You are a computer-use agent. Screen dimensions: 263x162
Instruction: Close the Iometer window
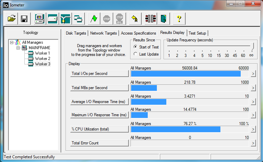[x=253, y=3]
